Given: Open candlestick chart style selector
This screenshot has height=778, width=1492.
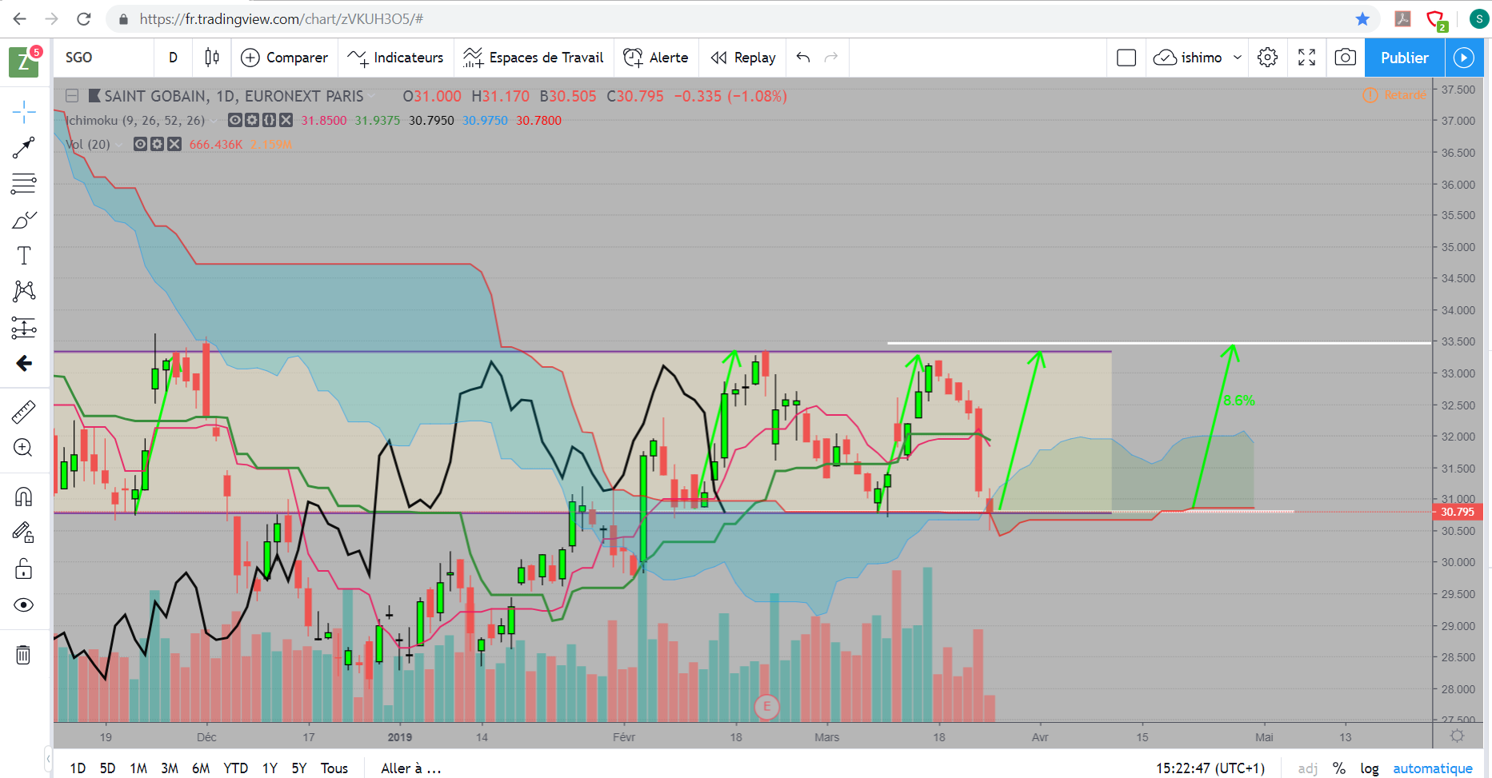Looking at the screenshot, I should [x=212, y=58].
